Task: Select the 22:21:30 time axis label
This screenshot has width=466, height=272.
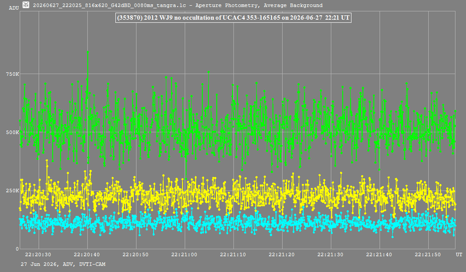Action: tap(330, 254)
